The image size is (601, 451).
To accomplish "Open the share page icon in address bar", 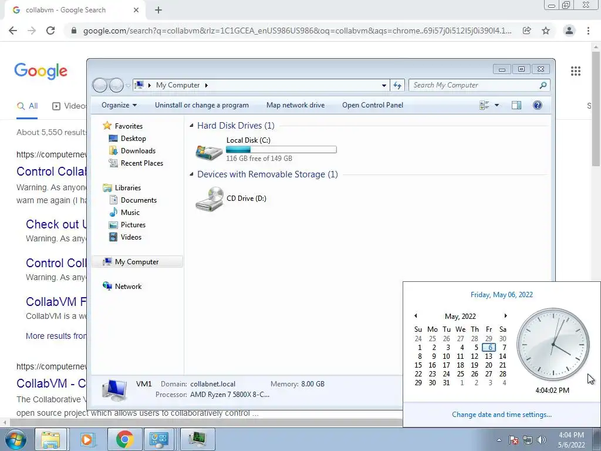I will (527, 31).
